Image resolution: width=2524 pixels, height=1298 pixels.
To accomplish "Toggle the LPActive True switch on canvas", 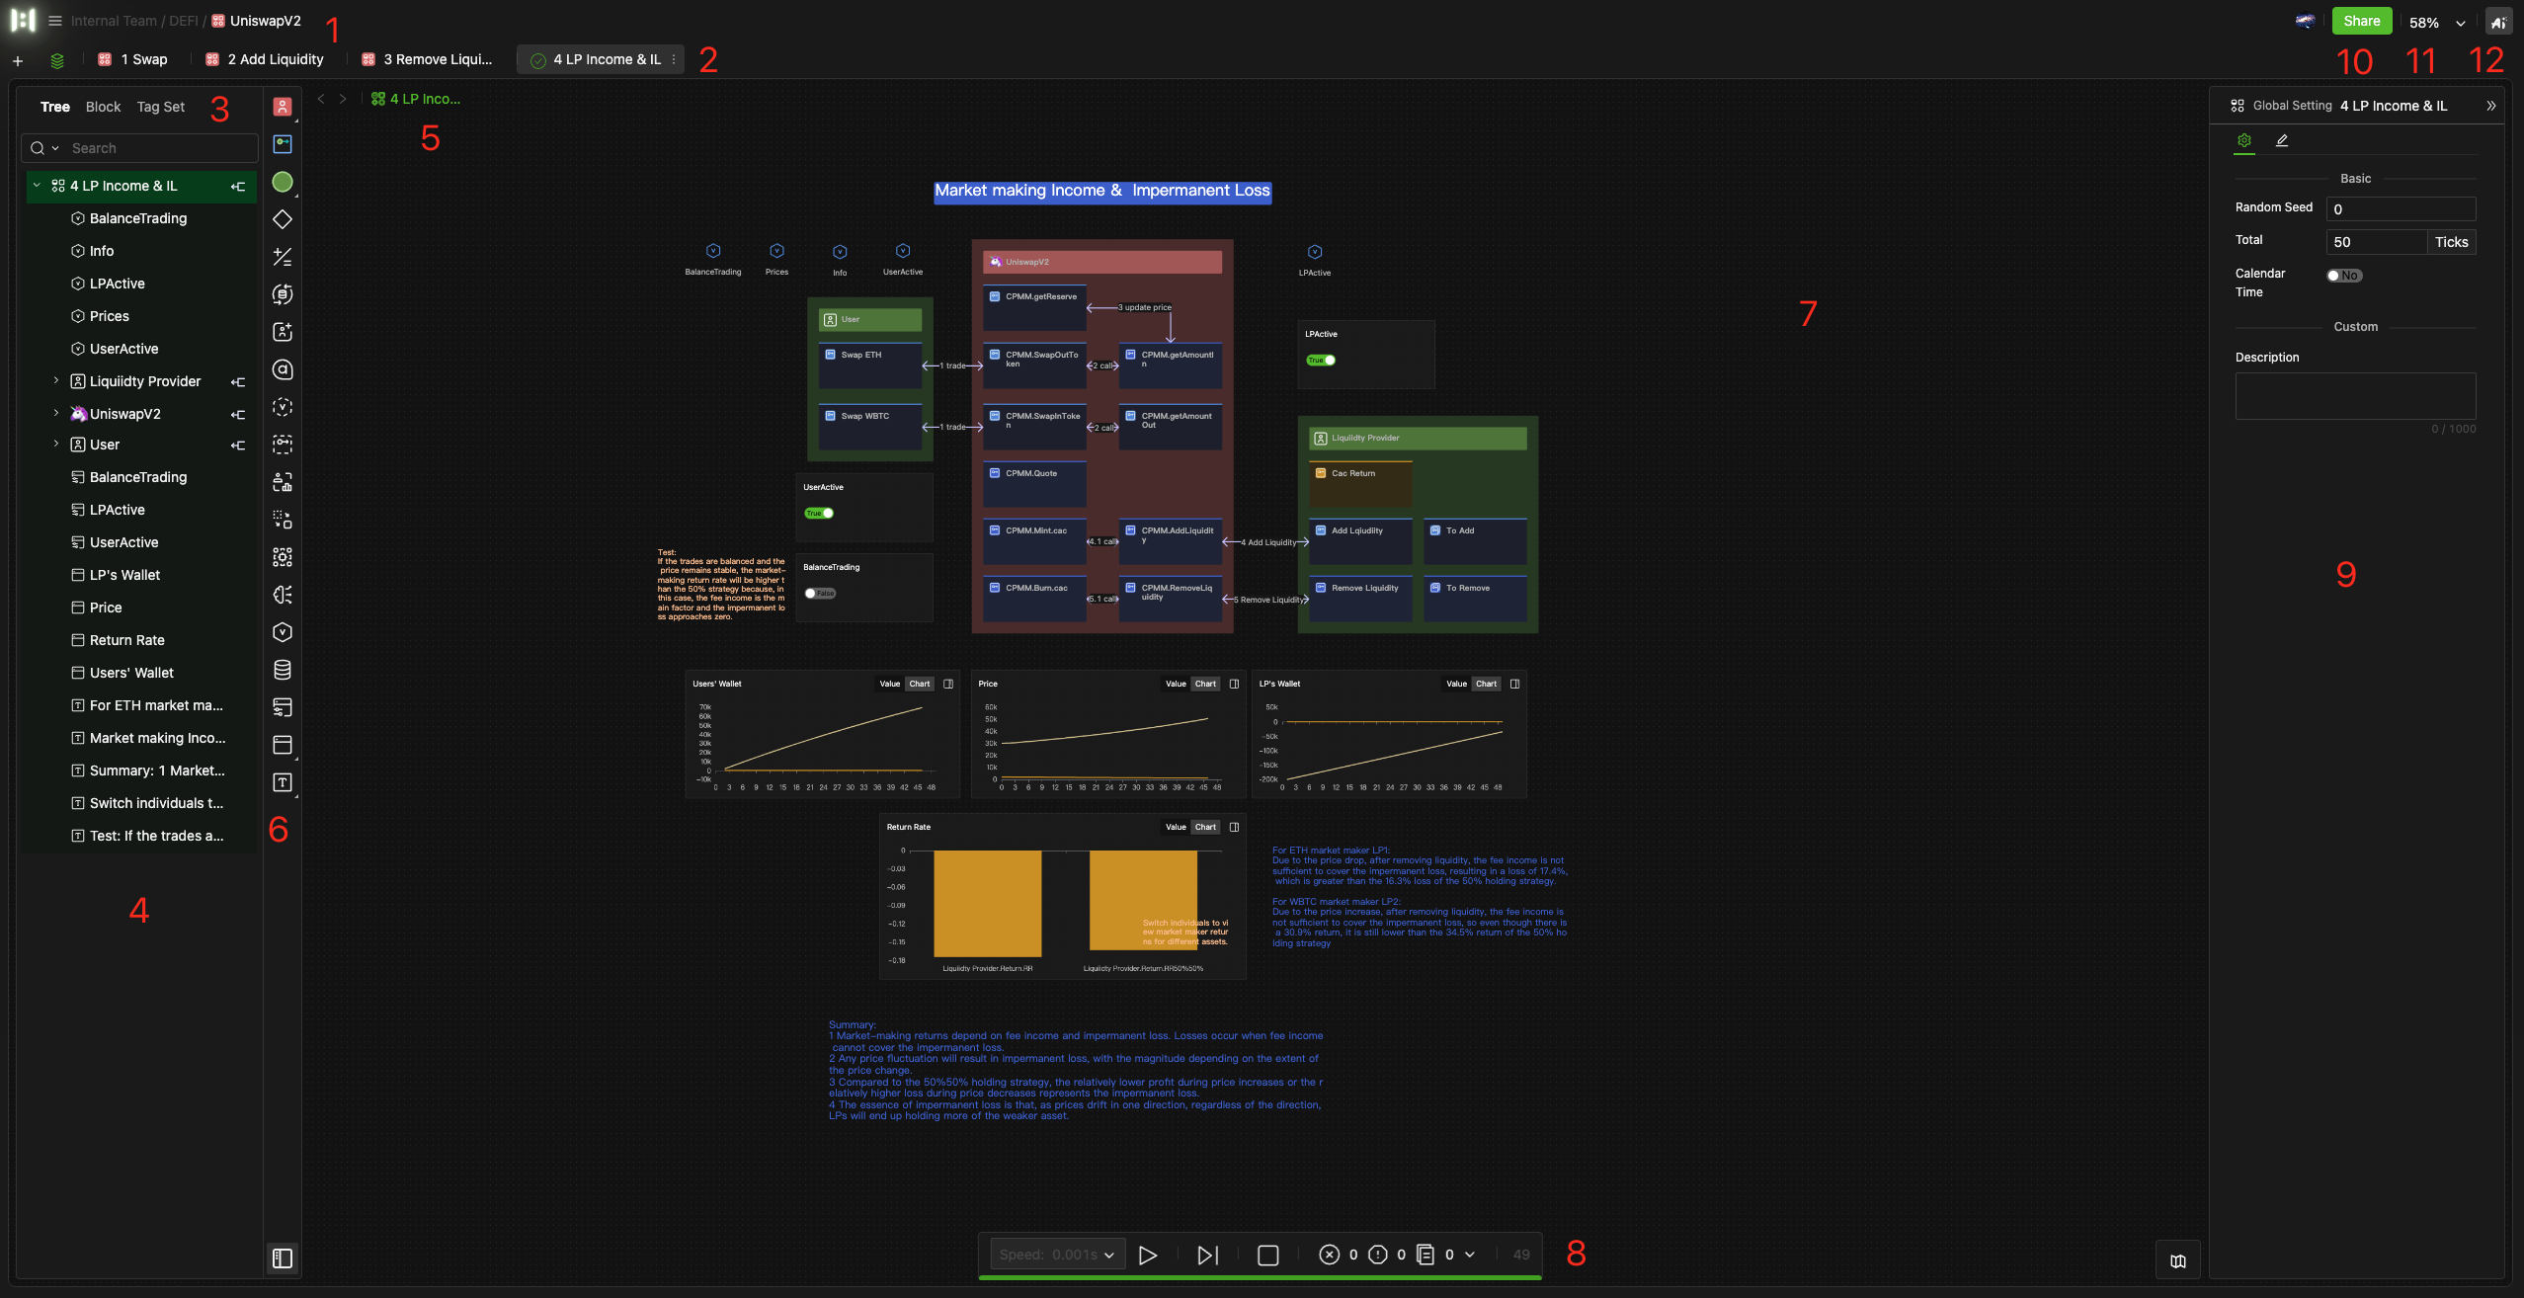I will coord(1321,361).
